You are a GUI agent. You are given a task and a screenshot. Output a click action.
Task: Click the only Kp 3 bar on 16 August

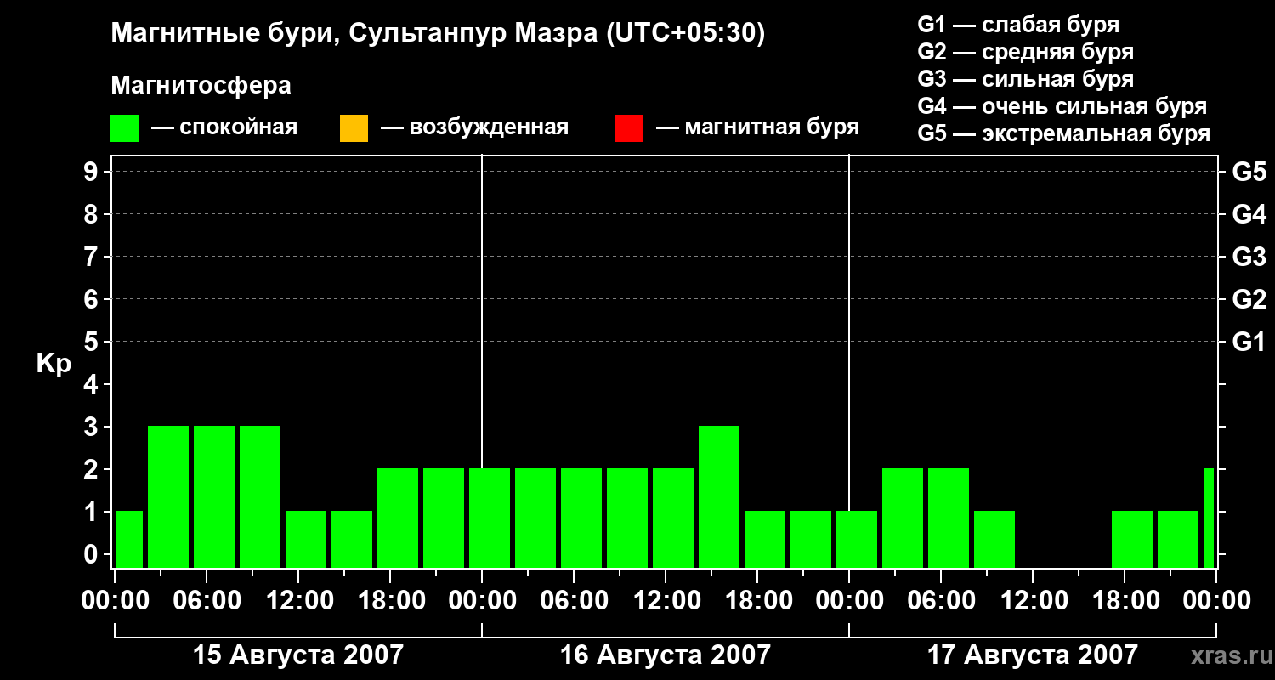tap(719, 496)
